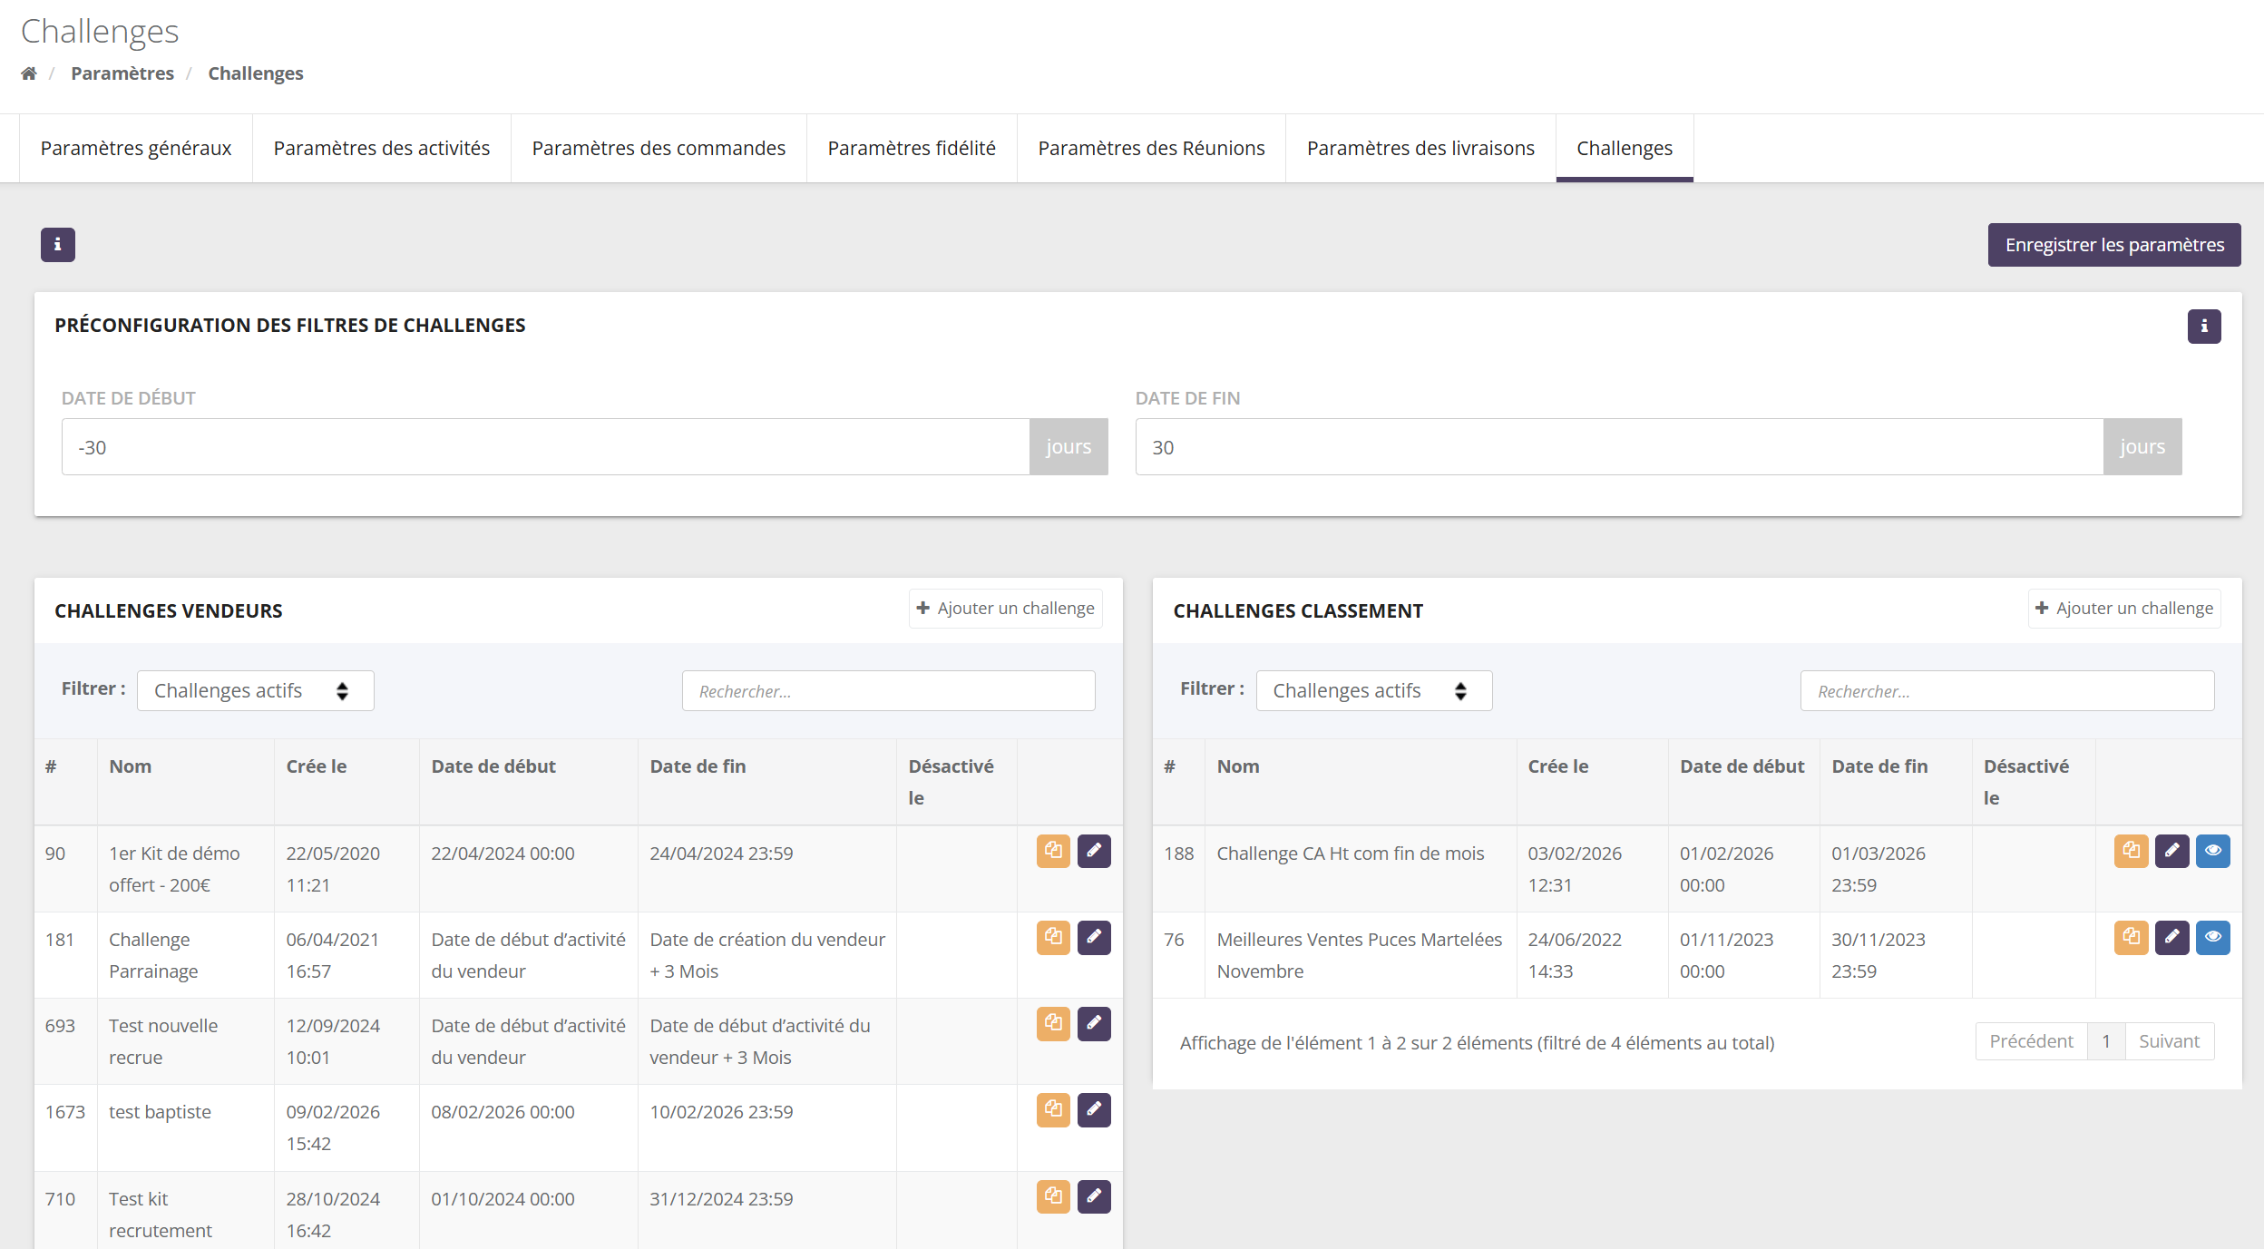Edit Challenge CA Ht com fin de mois
This screenshot has width=2264, height=1249.
point(2172,852)
